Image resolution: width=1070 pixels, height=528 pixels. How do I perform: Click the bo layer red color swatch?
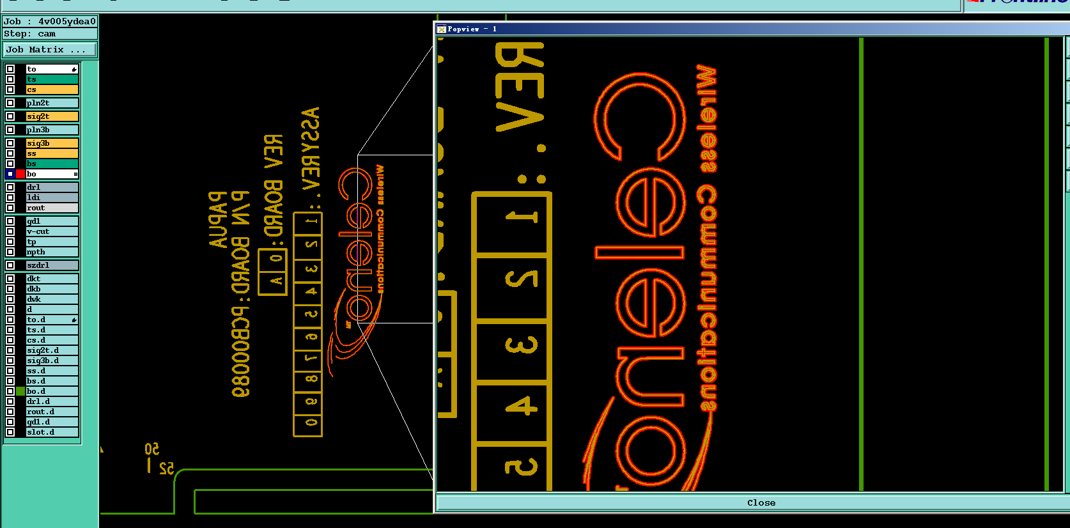[20, 174]
